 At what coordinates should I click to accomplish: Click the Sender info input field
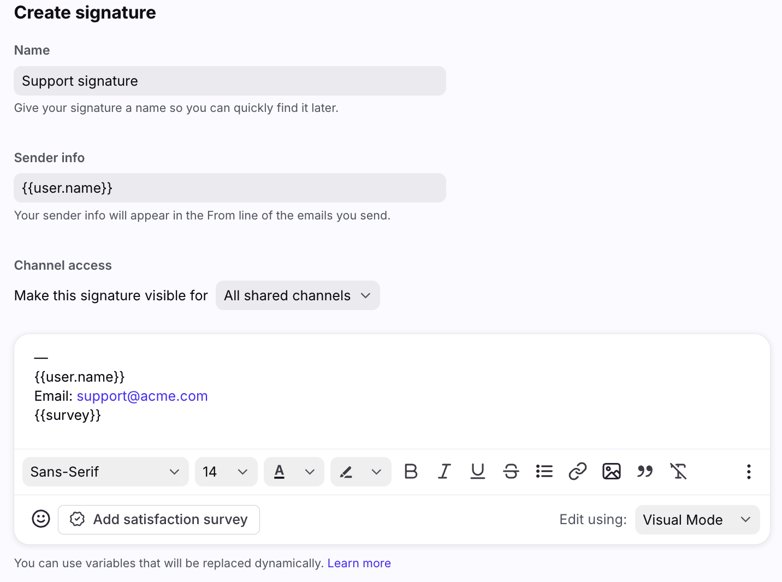click(230, 188)
